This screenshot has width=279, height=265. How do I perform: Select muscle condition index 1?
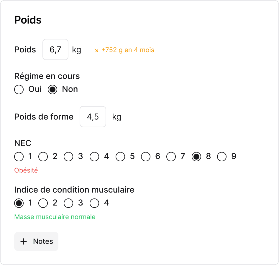(x=19, y=203)
